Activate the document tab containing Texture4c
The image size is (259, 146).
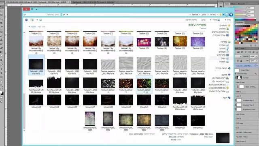tap(38, 2)
